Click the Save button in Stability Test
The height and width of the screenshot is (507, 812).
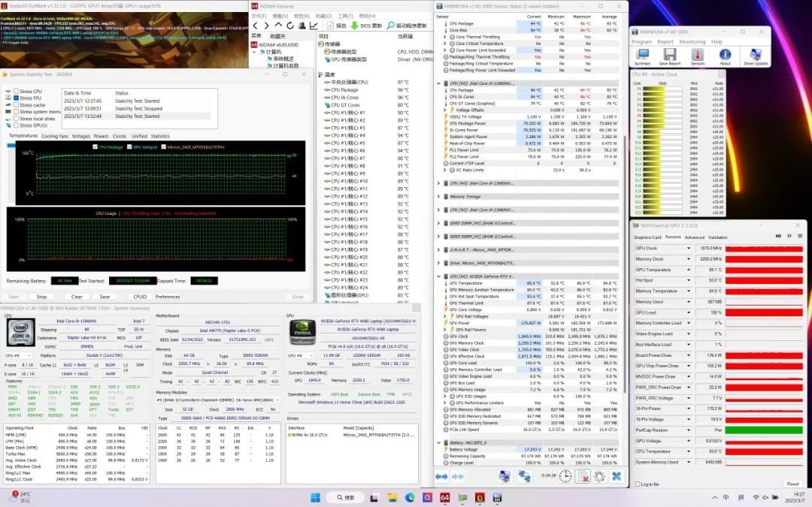coord(105,297)
